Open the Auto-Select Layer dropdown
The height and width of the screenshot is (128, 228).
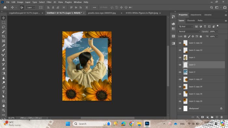point(31,7)
